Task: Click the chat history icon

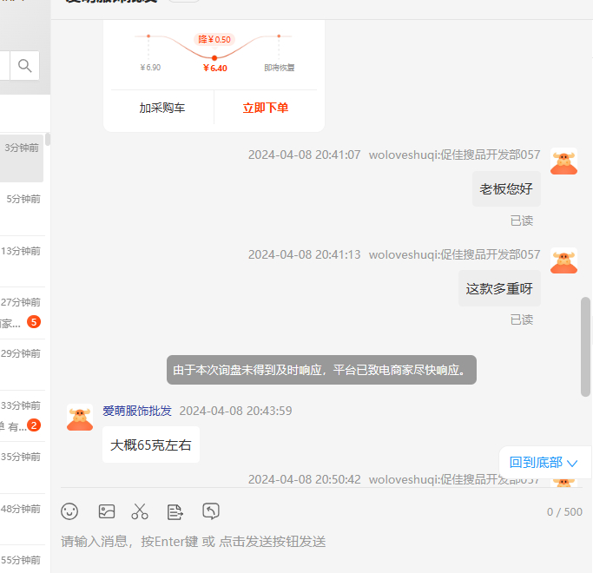Action: [211, 511]
